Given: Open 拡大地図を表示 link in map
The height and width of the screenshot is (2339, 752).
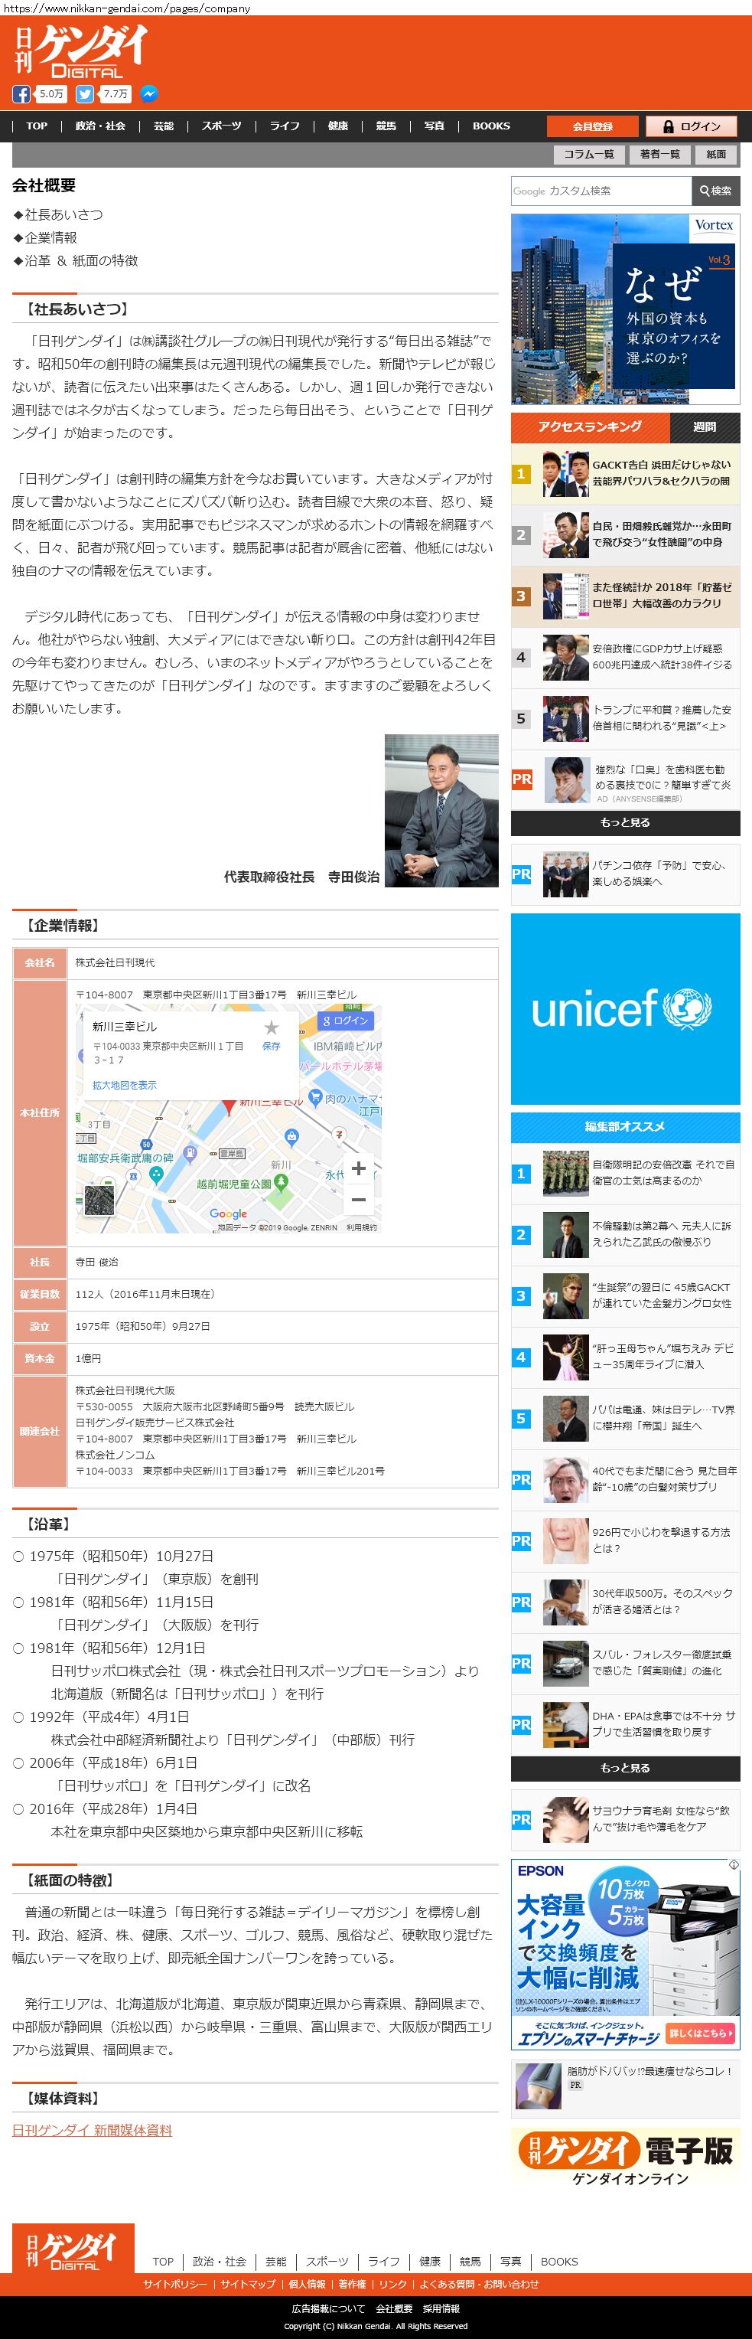Looking at the screenshot, I should pyautogui.click(x=124, y=1085).
